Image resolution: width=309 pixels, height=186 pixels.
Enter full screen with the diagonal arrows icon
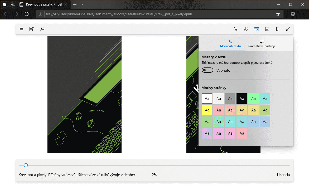pyautogui.click(x=288, y=29)
